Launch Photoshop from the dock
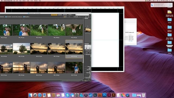This screenshot has height=98, width=174. click(104, 95)
